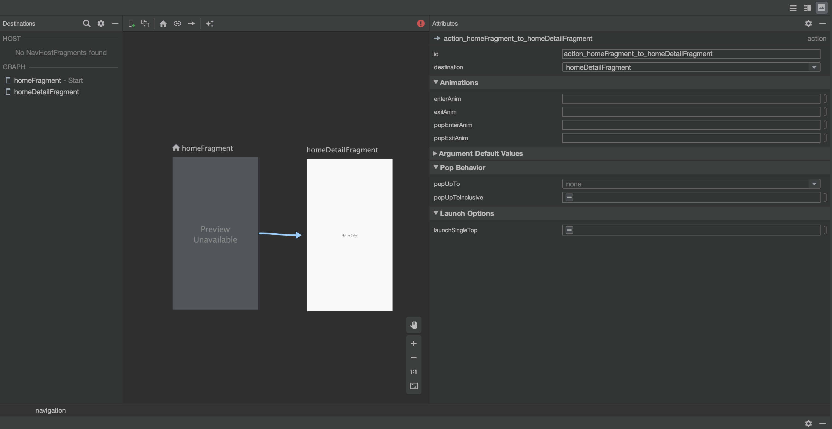Viewport: 832px width, 429px height.
Task: Click the navigation breadcrumb at bottom
Action: point(50,410)
